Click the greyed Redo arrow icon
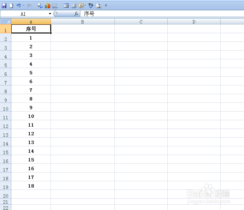The image size is (244, 210). pos(29,6)
